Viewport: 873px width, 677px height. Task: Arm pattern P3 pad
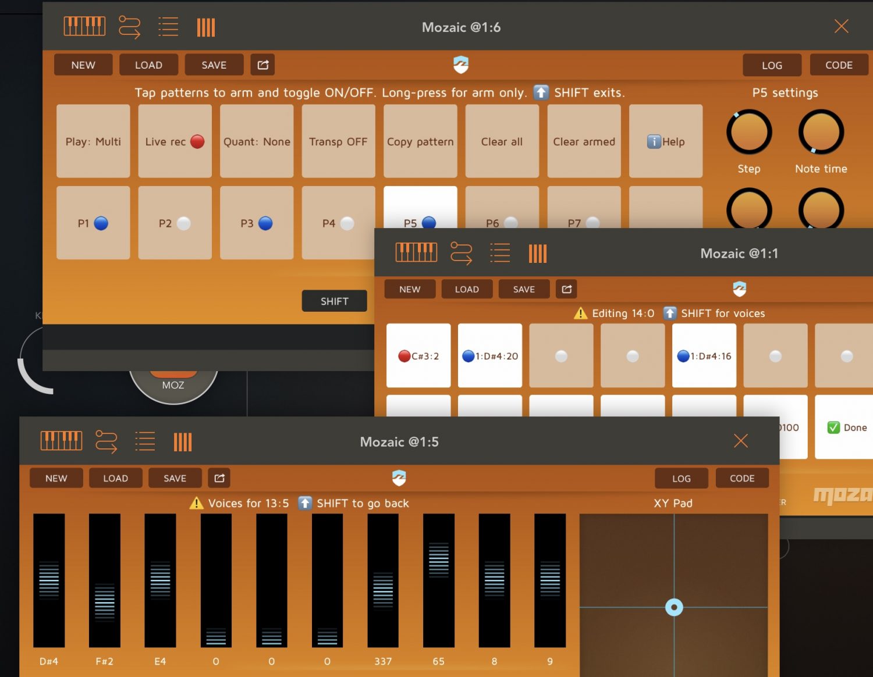click(x=257, y=223)
